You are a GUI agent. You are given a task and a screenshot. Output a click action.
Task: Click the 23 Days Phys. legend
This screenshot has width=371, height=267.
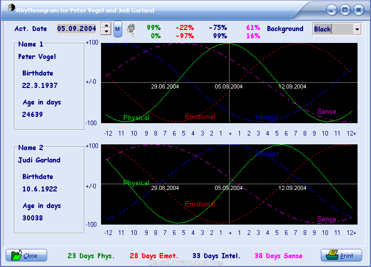[91, 256]
